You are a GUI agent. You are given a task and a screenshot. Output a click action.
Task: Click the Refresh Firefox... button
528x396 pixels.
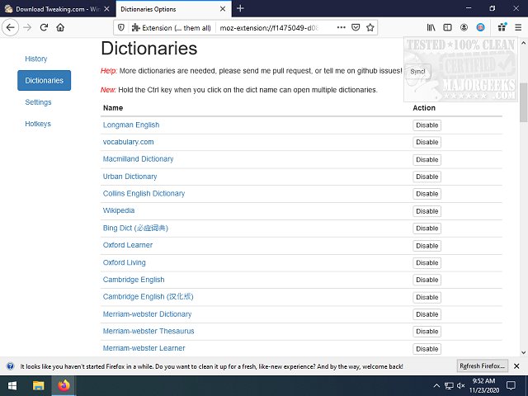coord(482,366)
